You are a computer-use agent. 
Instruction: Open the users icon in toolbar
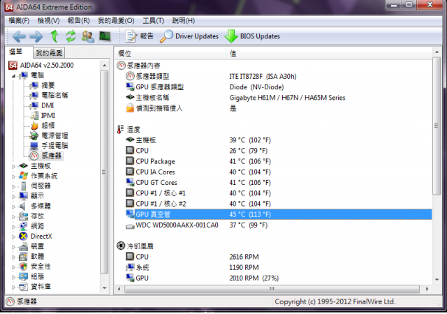[88, 36]
